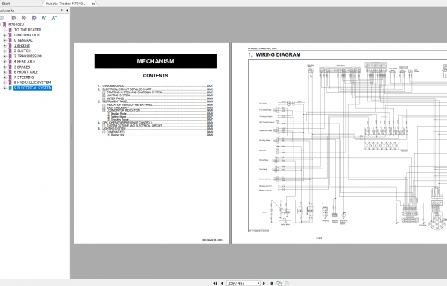The height and width of the screenshot is (286, 447).
Task: Open the bookmark options menu icon
Action: (x=1, y=18)
